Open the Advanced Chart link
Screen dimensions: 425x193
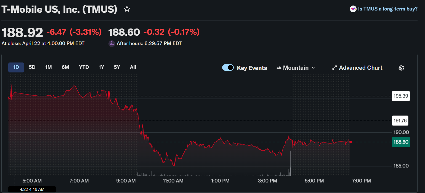click(357, 68)
